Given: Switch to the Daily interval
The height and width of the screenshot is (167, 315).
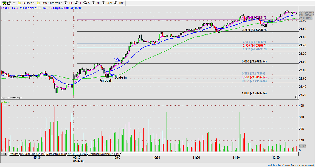Looking at the screenshot, I should pyautogui.click(x=107, y=3).
